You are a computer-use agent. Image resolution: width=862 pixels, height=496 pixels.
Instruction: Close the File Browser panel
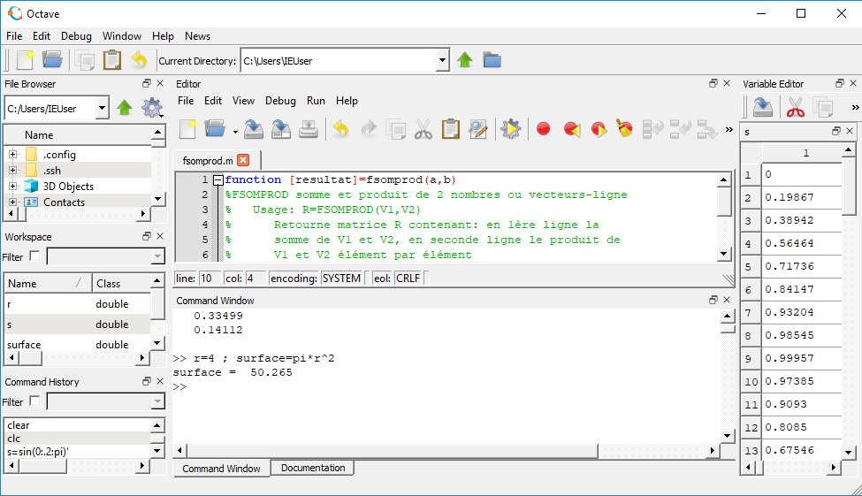point(160,83)
